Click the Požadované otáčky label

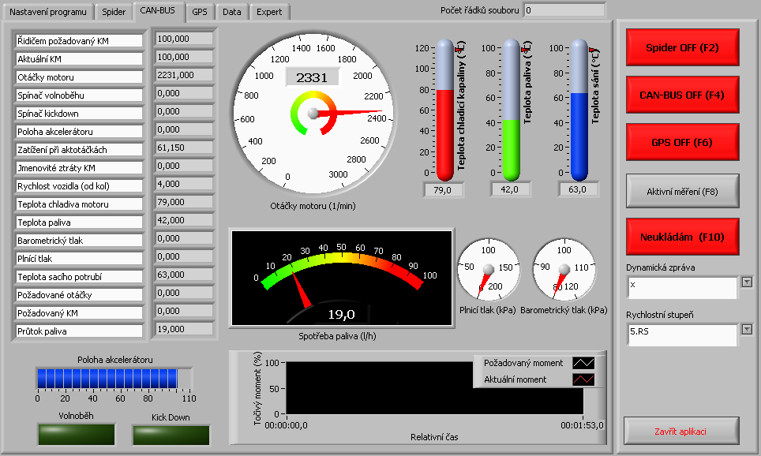tap(79, 295)
